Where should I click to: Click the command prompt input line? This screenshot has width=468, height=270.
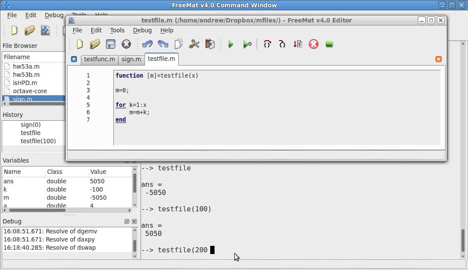click(x=301, y=250)
